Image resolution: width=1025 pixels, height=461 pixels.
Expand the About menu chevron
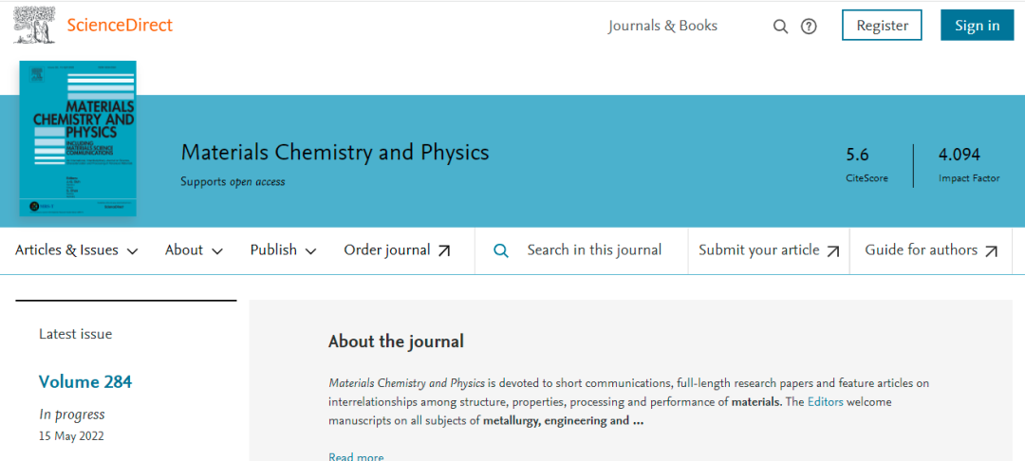point(217,251)
